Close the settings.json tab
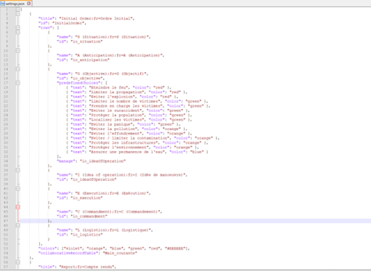Screen dimensions: 371x271 [x=29, y=4]
